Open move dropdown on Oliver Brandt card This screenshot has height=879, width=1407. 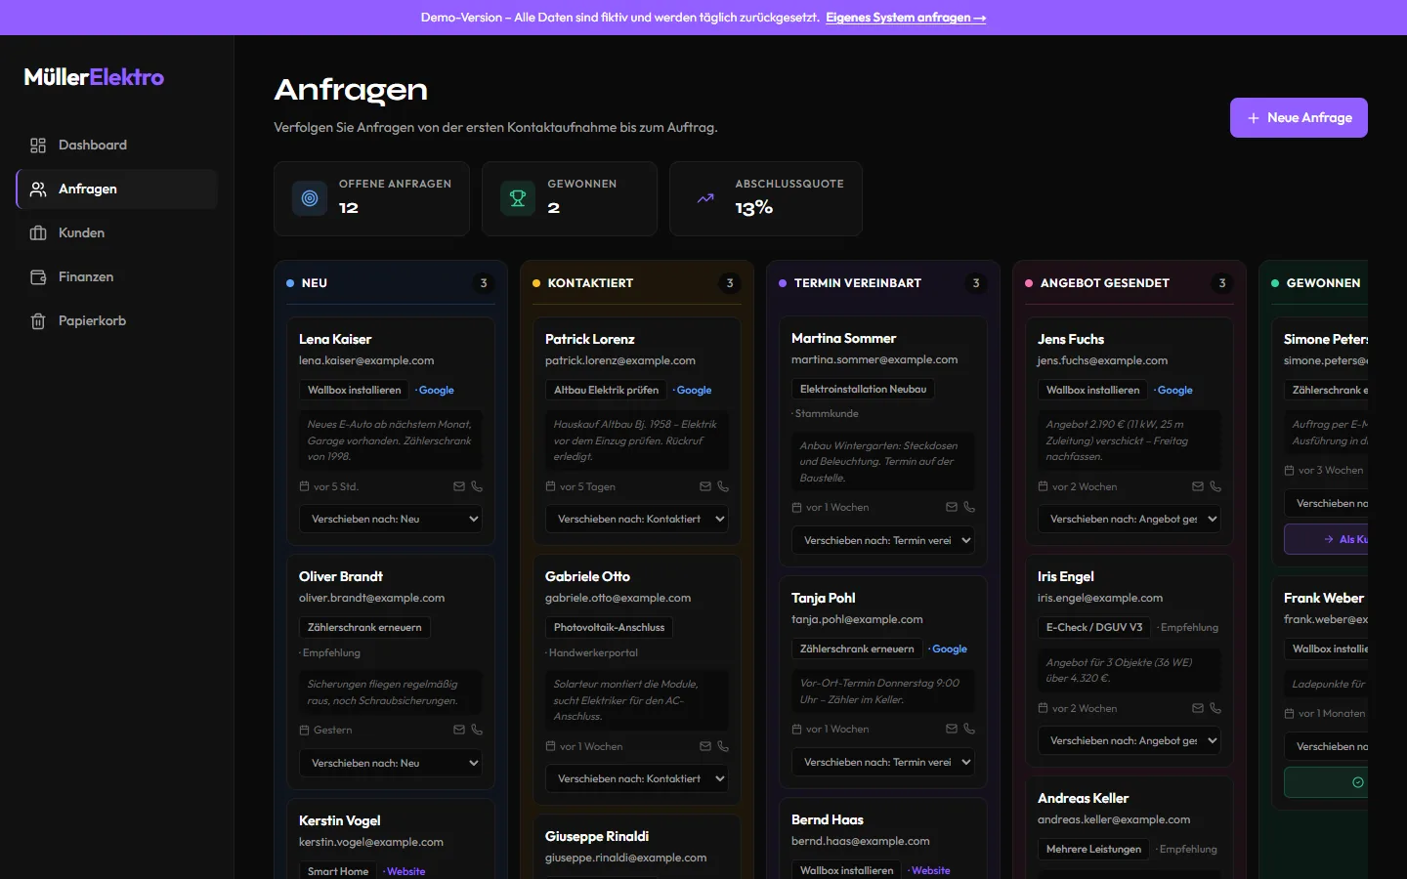pos(391,763)
